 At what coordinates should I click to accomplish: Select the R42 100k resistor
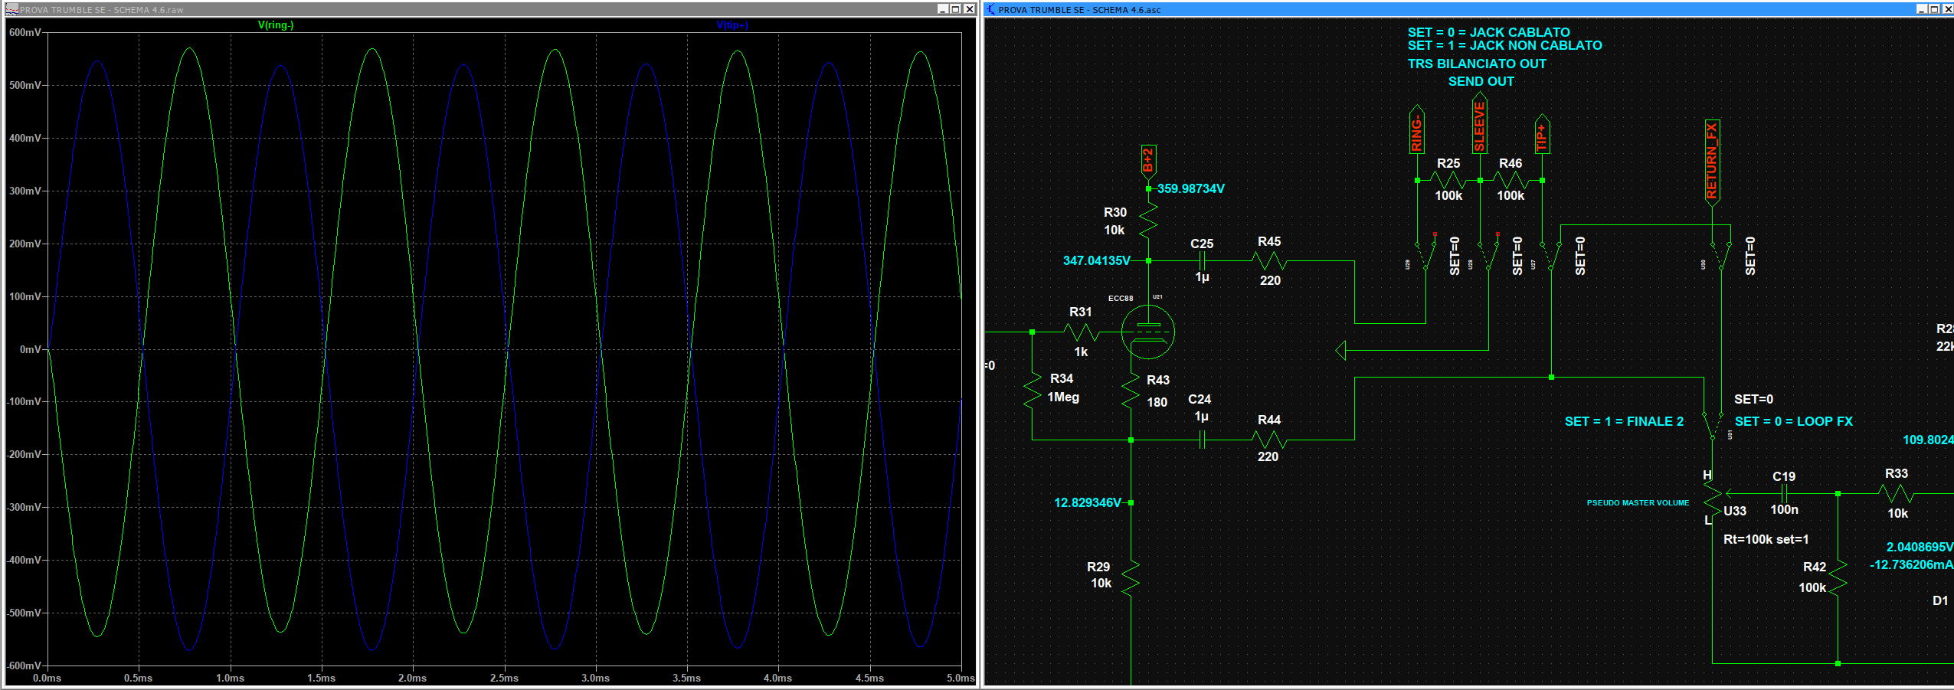tap(1838, 577)
